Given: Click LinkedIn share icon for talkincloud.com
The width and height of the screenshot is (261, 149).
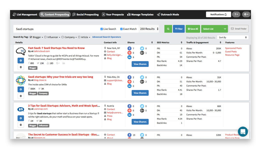Looking at the screenshot, I should (x=129, y=57).
